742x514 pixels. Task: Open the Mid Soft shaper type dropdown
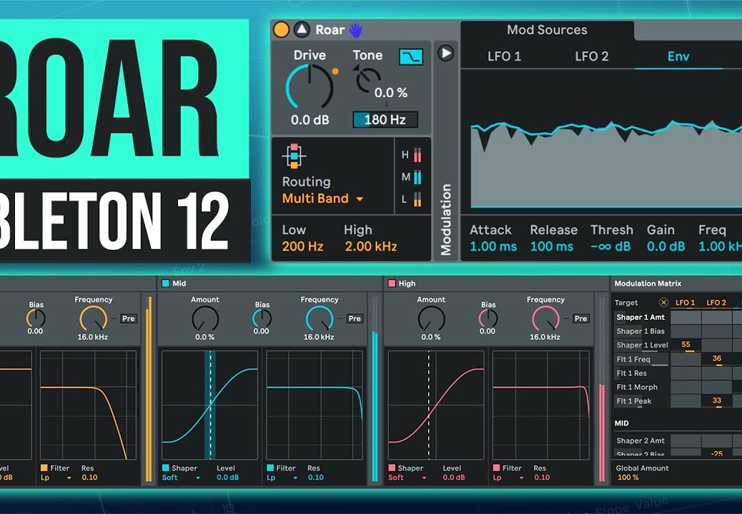point(182,478)
